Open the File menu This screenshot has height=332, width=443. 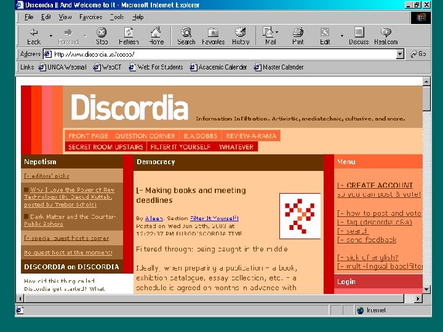tap(29, 17)
